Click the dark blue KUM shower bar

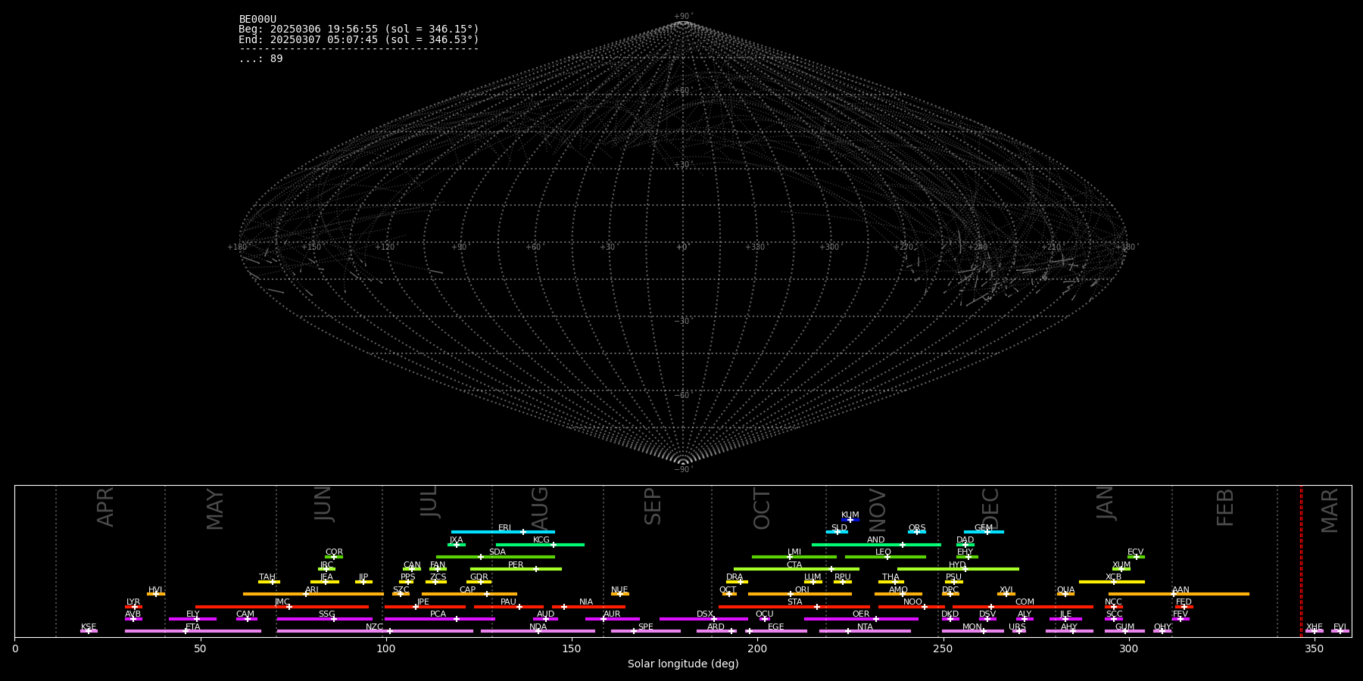point(850,520)
